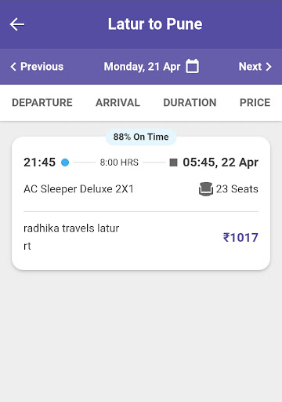
Task: Sort results by DURATION
Action: point(190,103)
